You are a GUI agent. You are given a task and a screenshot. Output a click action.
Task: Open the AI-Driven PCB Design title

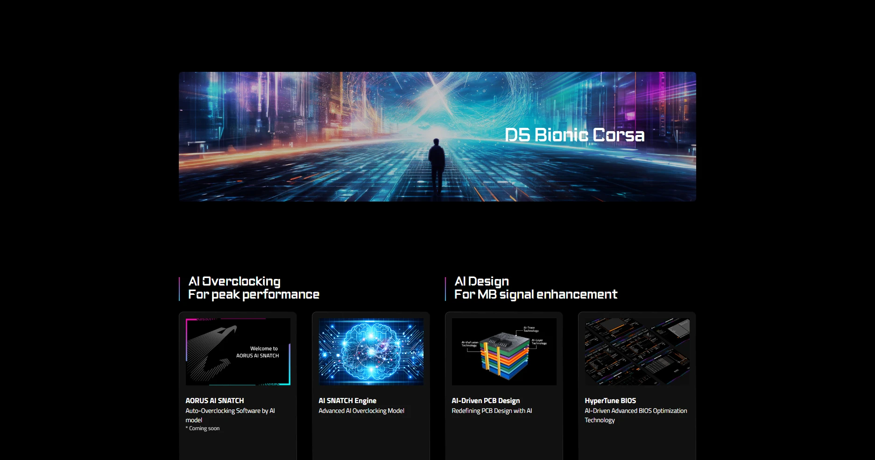pos(486,401)
